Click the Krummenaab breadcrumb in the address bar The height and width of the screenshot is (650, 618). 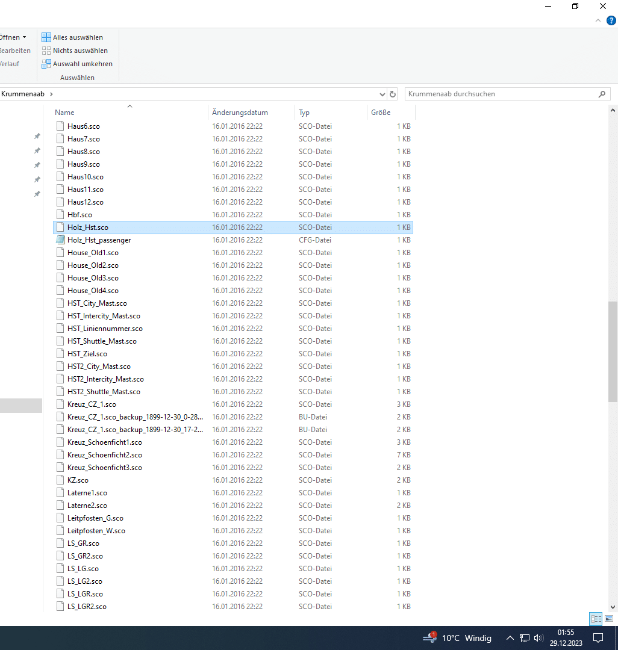(23, 94)
